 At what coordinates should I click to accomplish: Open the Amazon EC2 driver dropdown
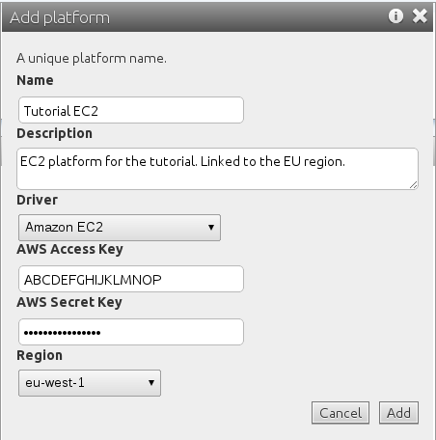120,228
